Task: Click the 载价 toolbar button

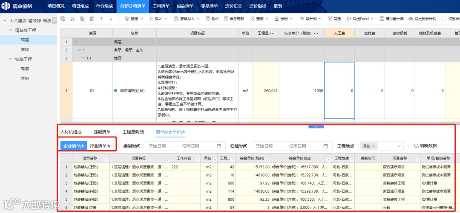Action: (212, 19)
